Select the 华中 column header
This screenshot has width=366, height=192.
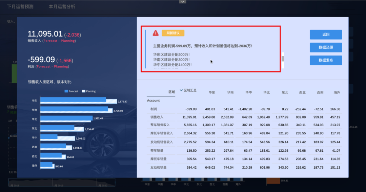[249, 92]
